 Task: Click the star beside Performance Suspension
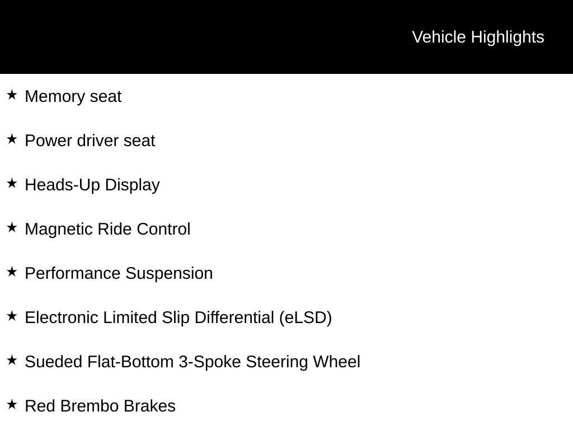(12, 272)
